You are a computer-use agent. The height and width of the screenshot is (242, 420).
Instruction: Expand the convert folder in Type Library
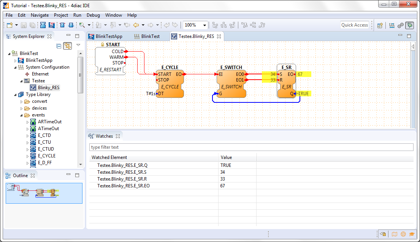tap(22, 102)
